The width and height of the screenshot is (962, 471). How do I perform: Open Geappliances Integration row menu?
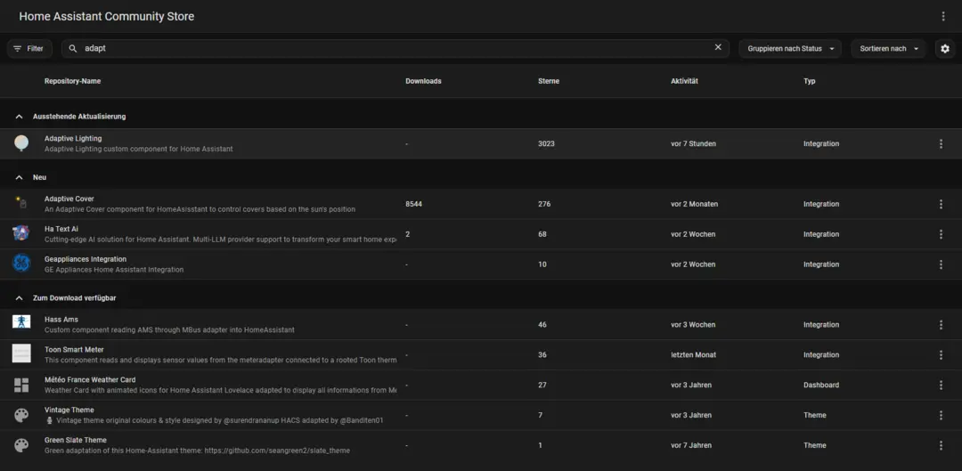(x=941, y=264)
